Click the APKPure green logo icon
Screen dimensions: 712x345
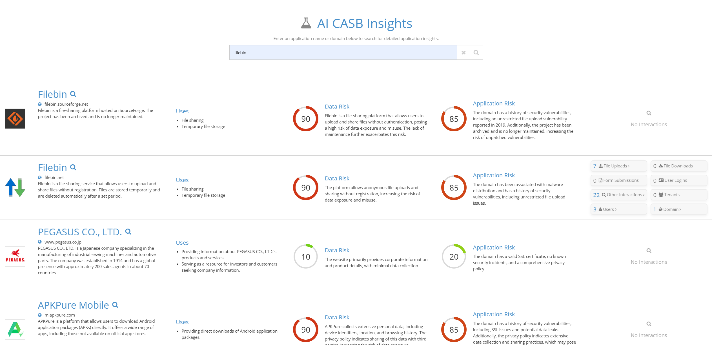coord(15,329)
